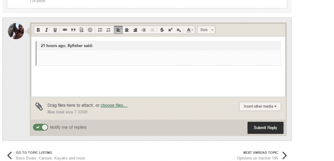Toggle bold formatting in editor toolbar
The image size is (334, 161).
click(38, 30)
